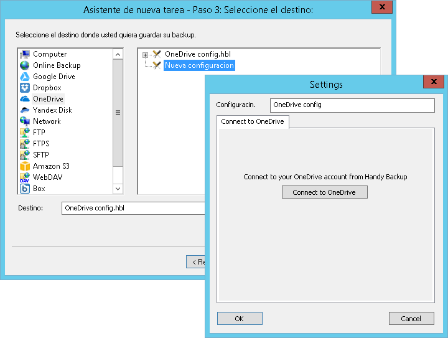Select the Dropbox icon

click(25, 88)
